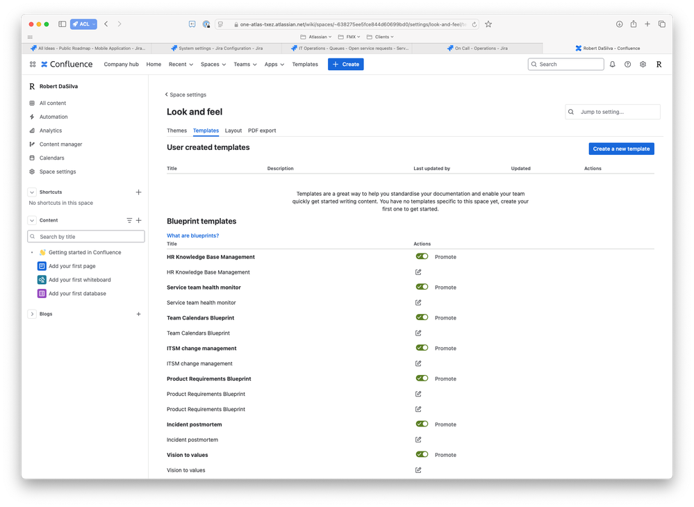Edit the Service team health monitor template
The height and width of the screenshot is (507, 694).
[x=418, y=303]
